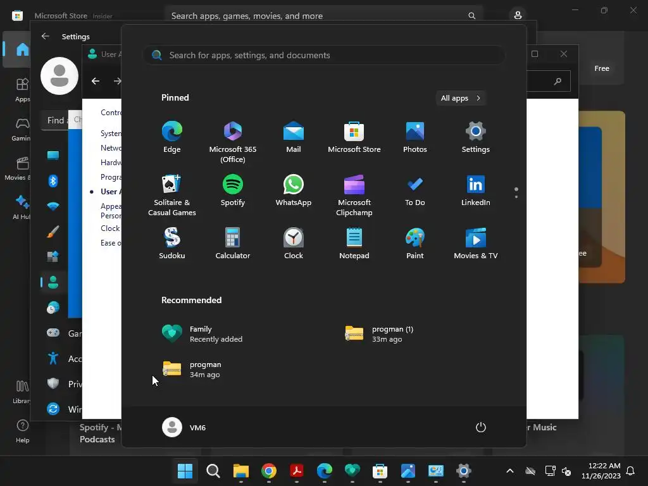Open the Calculator app
This screenshot has width=648, height=486.
(x=233, y=244)
